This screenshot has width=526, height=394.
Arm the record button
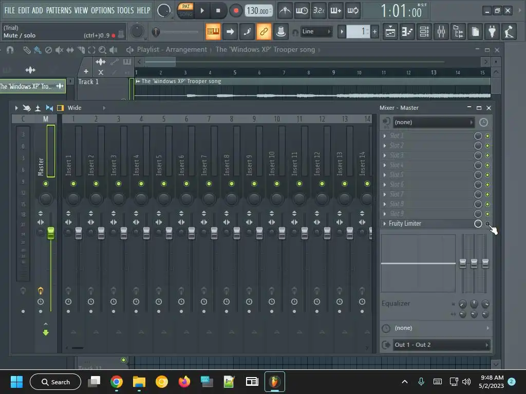[x=236, y=11]
